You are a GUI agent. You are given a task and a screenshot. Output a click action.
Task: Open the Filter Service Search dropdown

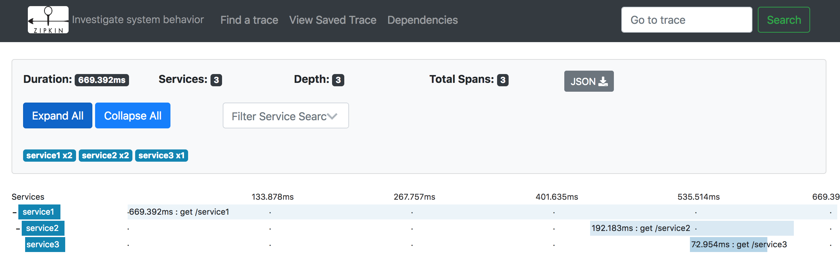[286, 116]
